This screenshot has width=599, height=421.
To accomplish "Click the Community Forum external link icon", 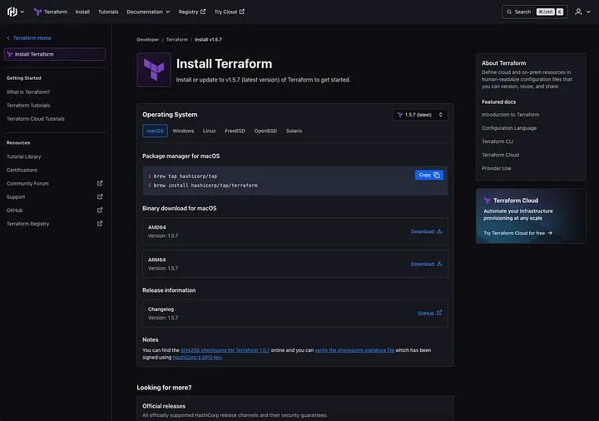I will pos(100,183).
